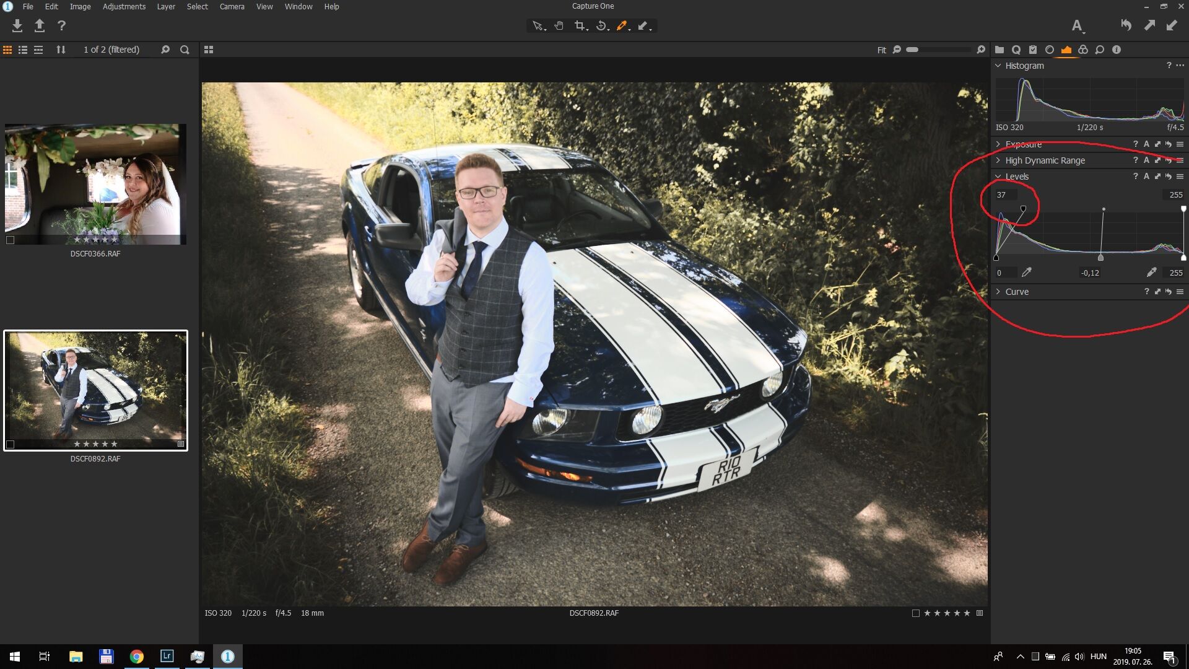Expand the Curve tool panel
The height and width of the screenshot is (669, 1189).
pos(998,292)
